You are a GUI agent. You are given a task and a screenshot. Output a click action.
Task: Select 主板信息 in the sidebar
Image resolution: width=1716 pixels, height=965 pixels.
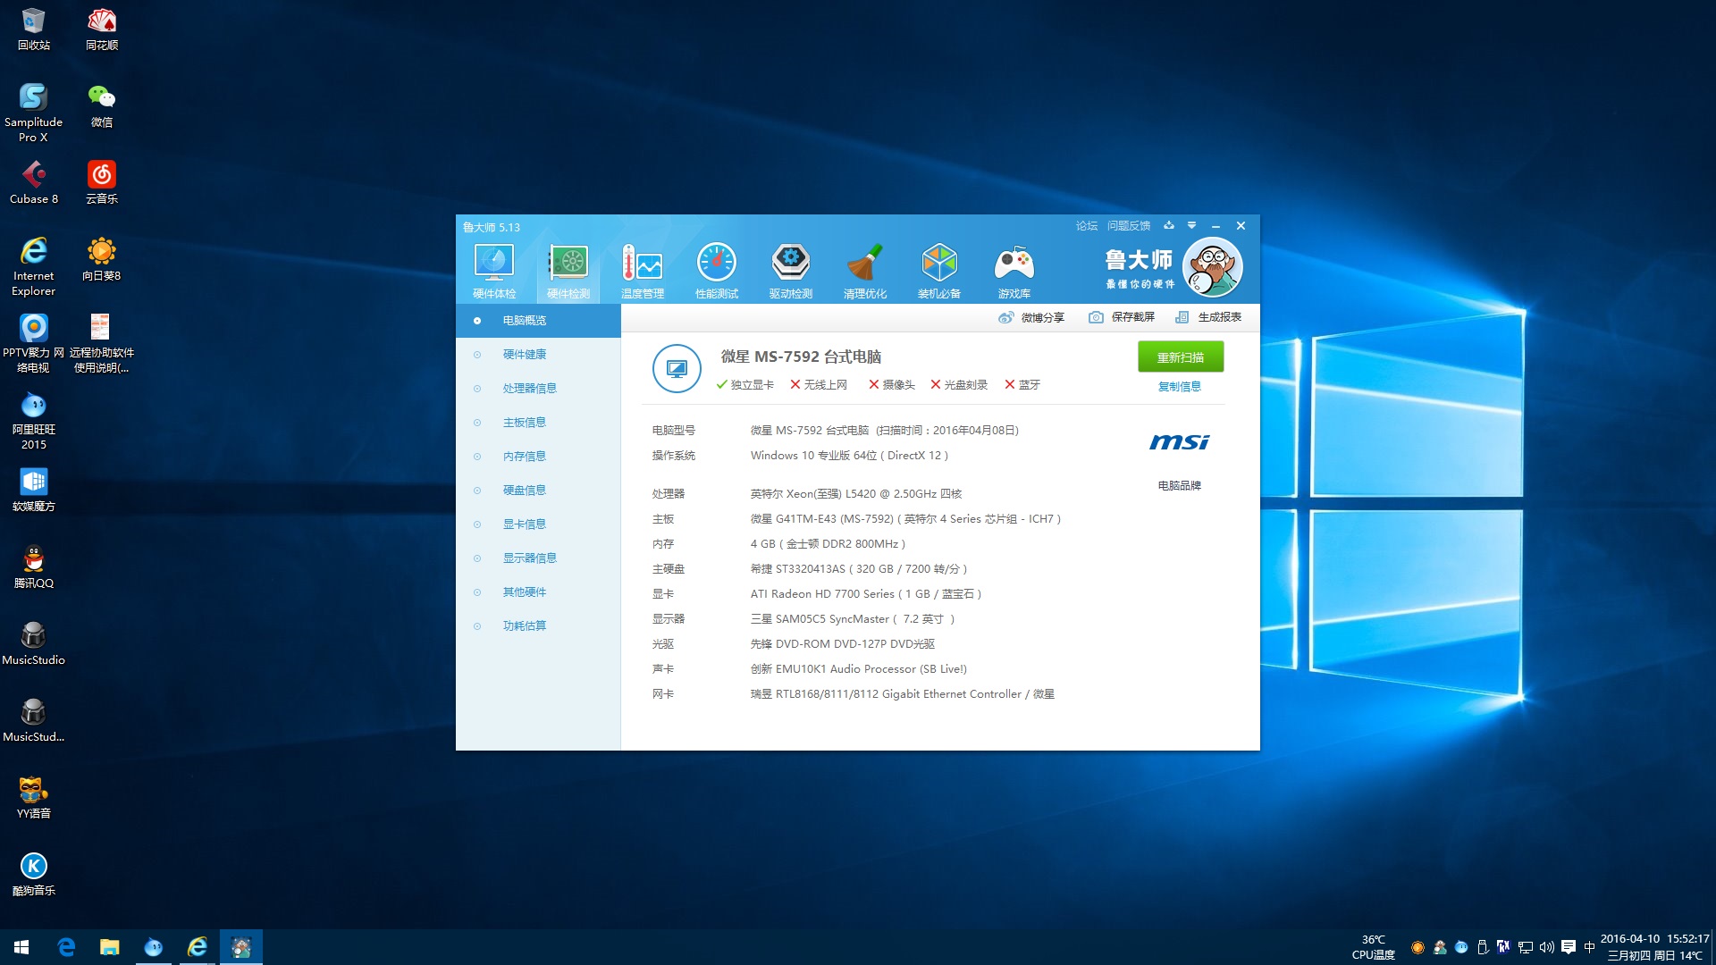538,423
